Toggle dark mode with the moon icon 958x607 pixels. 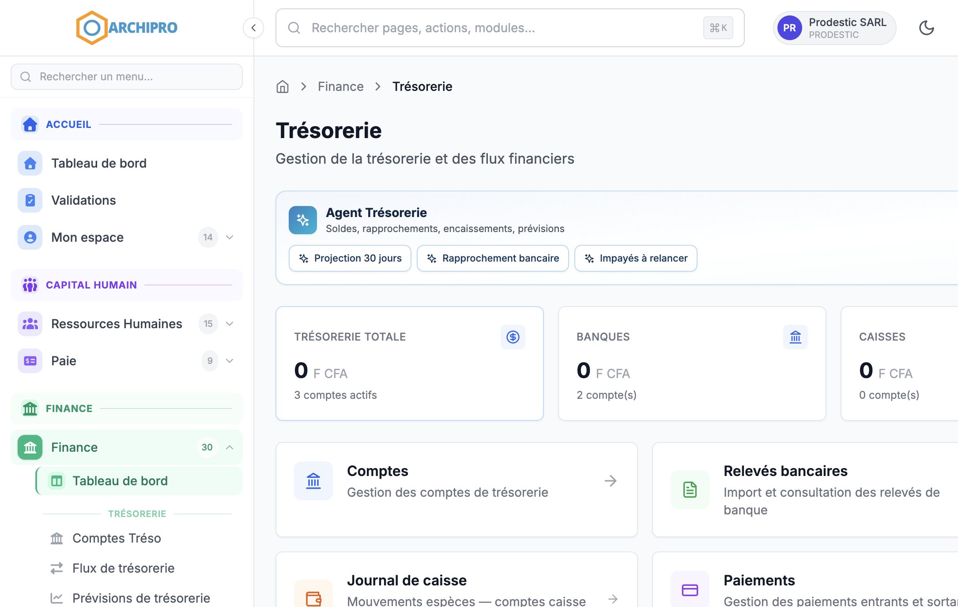(926, 28)
